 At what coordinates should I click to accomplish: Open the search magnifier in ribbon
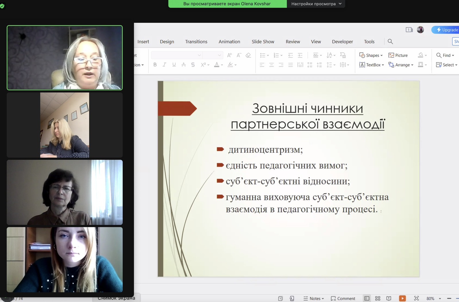point(390,42)
